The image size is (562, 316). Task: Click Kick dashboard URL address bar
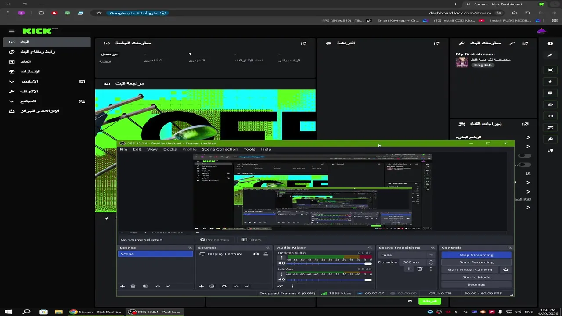point(460,13)
